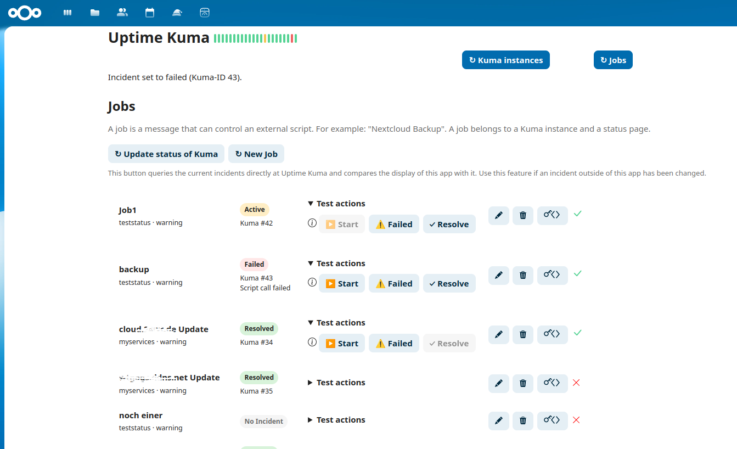
Task: Select the 'backup' job name
Action: coord(134,270)
